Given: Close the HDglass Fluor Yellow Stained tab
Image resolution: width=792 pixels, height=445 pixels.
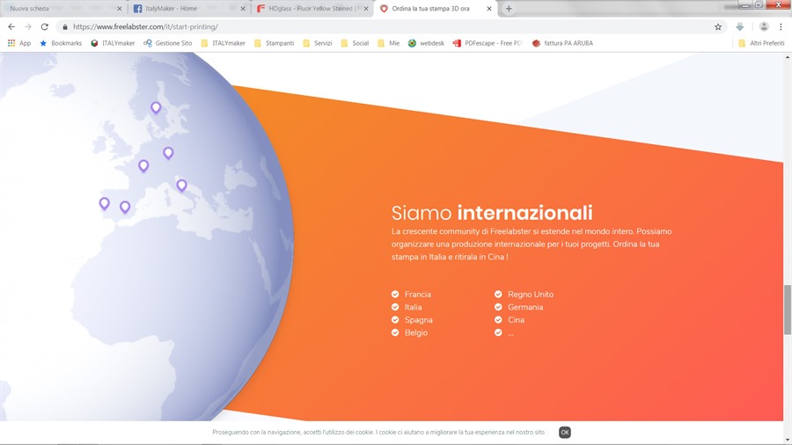Looking at the screenshot, I should [366, 9].
